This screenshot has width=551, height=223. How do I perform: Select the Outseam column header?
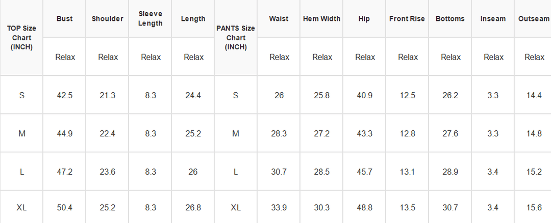tap(533, 18)
